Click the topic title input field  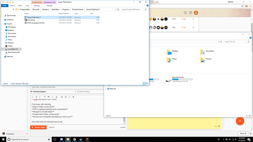tap(67, 87)
